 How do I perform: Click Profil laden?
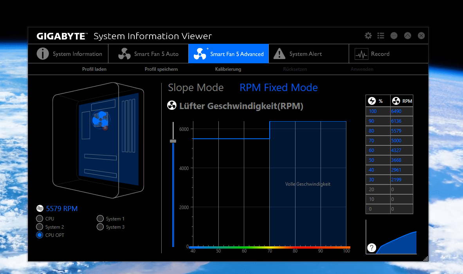click(94, 69)
